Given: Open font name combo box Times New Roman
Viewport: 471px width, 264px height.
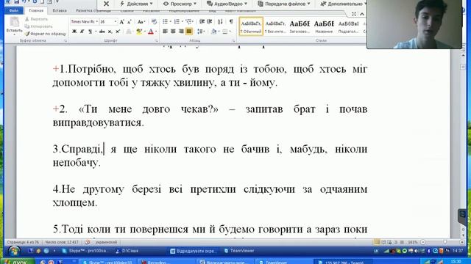Looking at the screenshot, I should 85,21.
